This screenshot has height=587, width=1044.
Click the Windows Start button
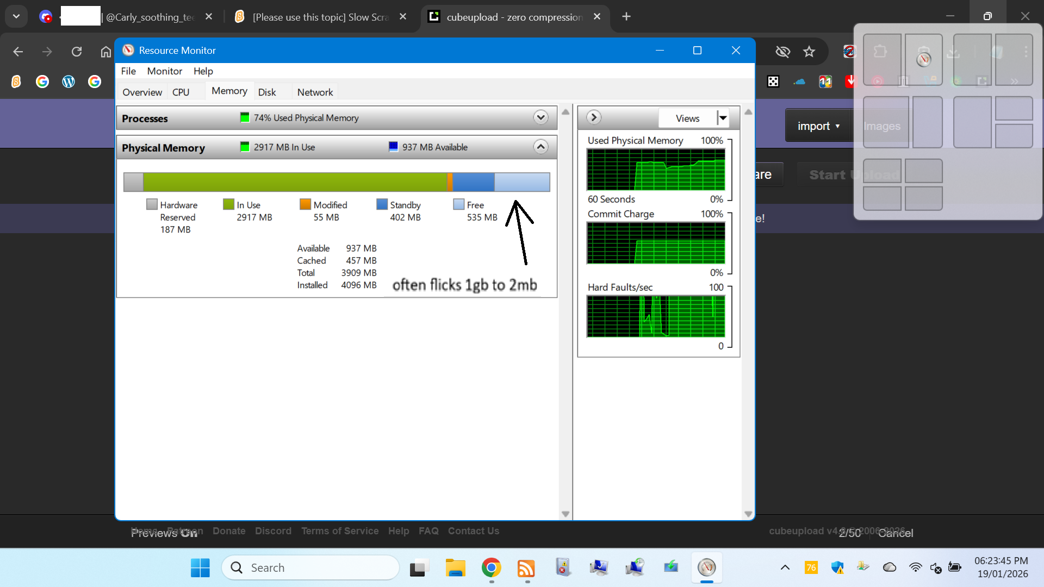click(200, 568)
